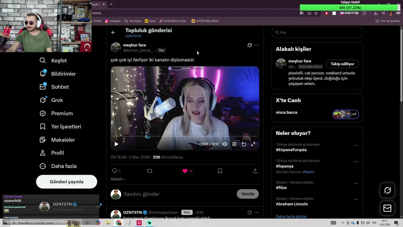Open the video settings gear
Viewport: 403px width, 227px height.
click(x=234, y=144)
